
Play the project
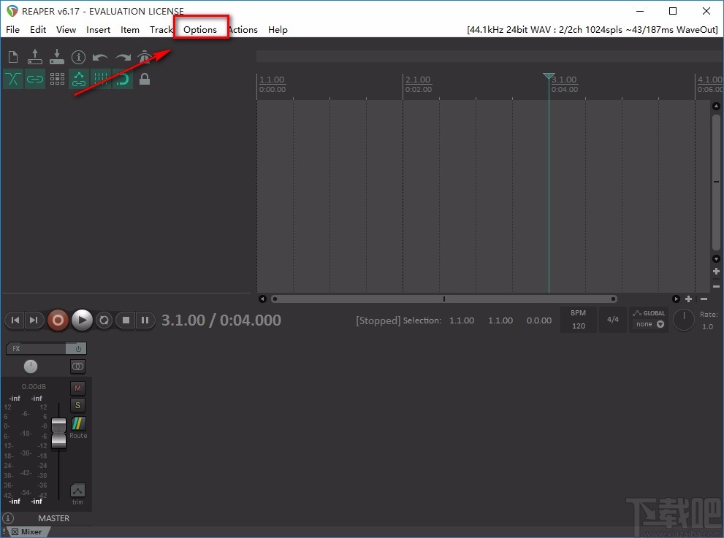pos(82,320)
